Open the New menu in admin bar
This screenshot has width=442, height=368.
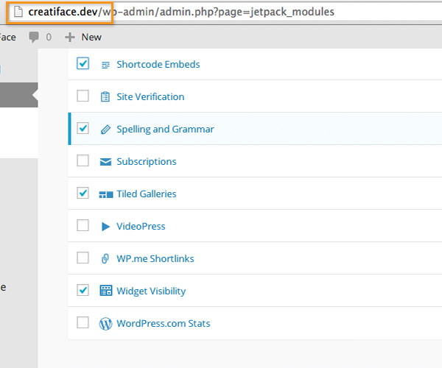(x=83, y=37)
